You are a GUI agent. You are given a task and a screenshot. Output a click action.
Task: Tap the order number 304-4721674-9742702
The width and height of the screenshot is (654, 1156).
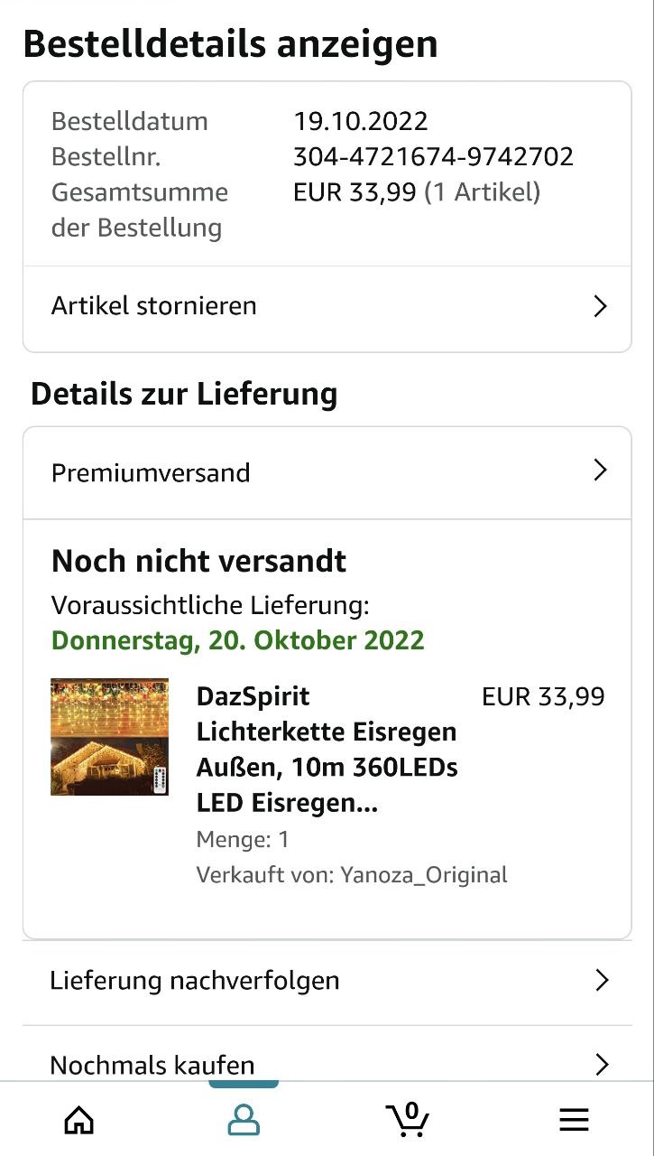pos(433,156)
